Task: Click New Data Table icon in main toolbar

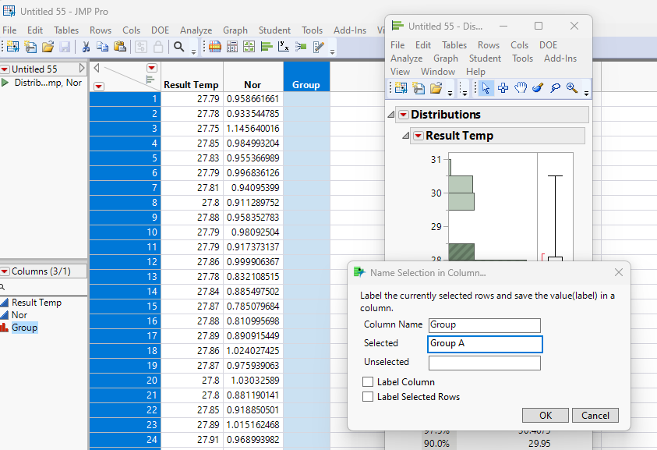Action: pyautogui.click(x=12, y=47)
